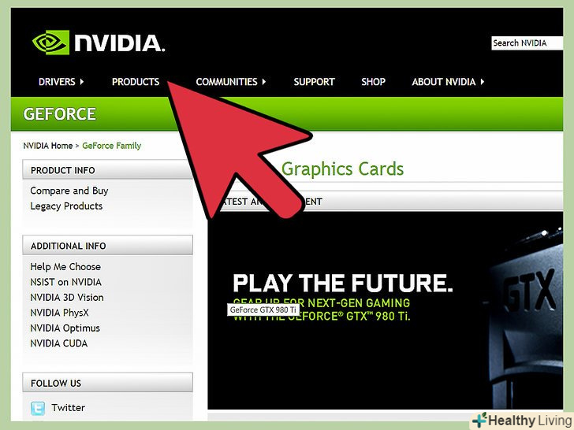Open the ABOUT NVIDIA menu
This screenshot has height=430, width=574.
pos(444,82)
